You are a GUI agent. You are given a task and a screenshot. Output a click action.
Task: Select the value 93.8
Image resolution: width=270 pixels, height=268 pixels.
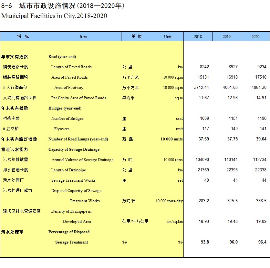click(205, 242)
